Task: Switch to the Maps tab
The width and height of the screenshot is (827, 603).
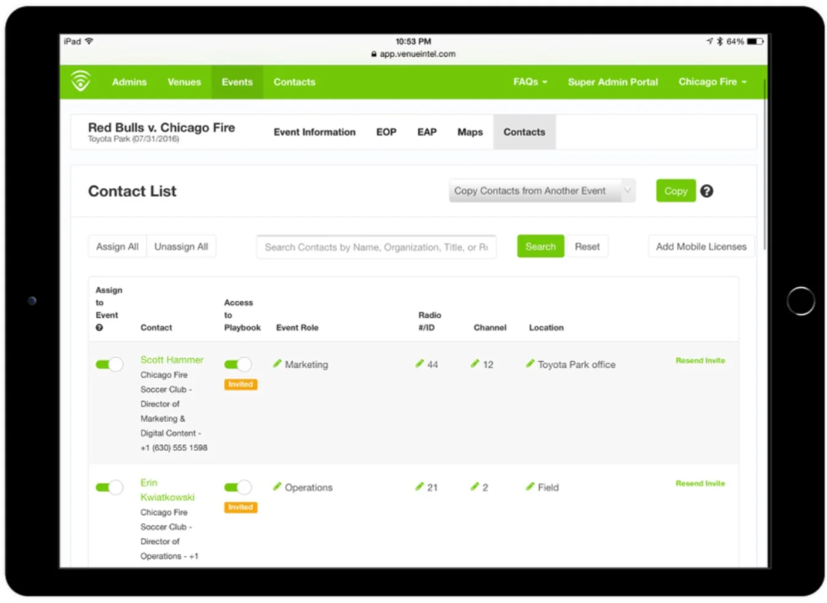Action: 470,132
